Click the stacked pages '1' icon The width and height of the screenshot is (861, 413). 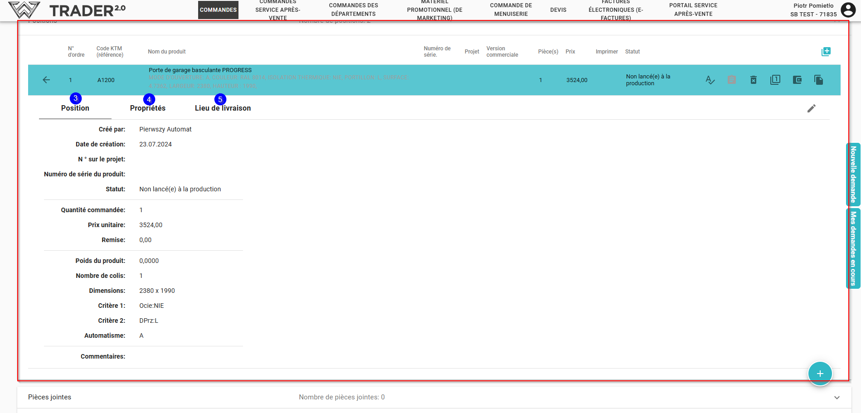(x=775, y=80)
